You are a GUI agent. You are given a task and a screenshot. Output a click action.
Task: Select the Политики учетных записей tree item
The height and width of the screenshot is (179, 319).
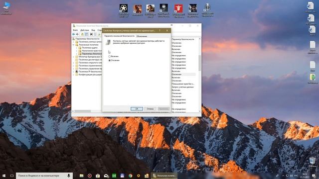coord(90,42)
